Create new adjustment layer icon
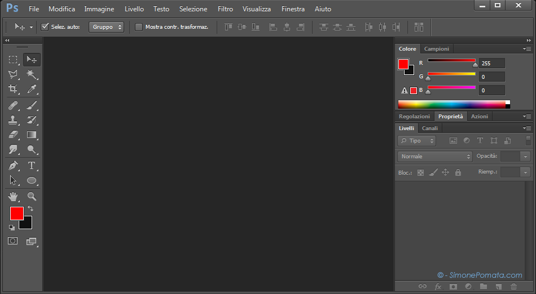 click(468, 287)
